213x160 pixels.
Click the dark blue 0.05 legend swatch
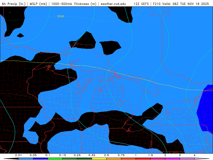(x=40, y=159)
